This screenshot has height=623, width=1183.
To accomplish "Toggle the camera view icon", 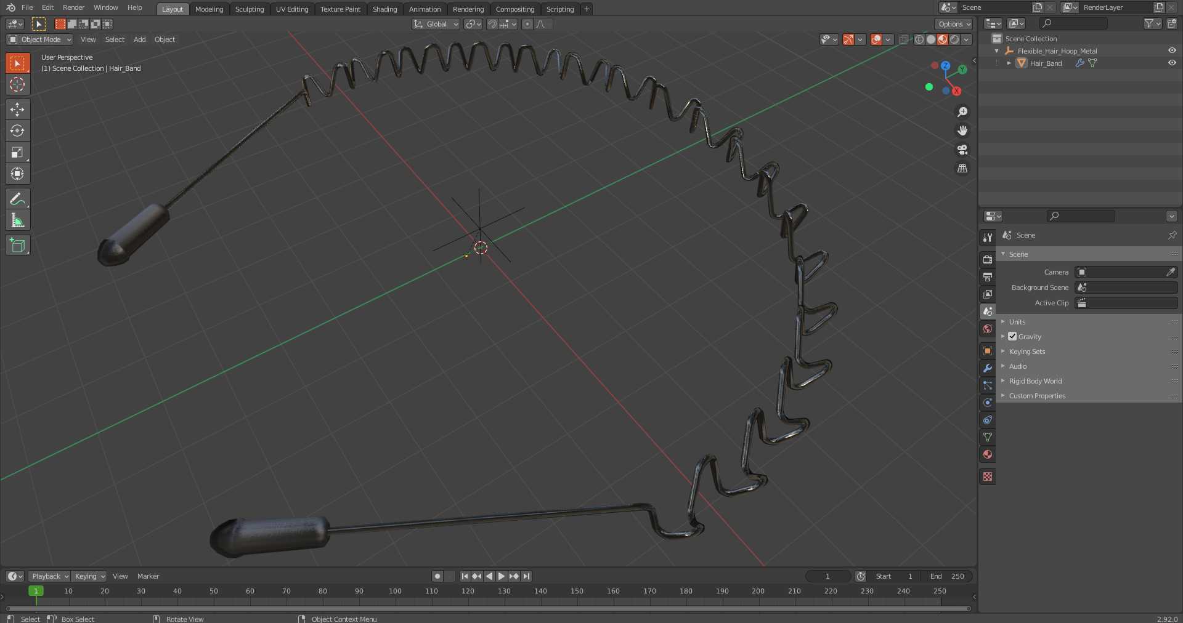I will point(962,150).
